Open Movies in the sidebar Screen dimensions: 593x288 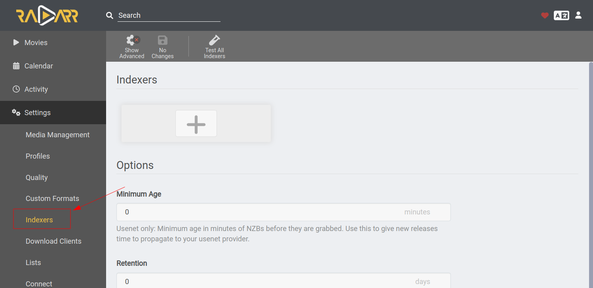point(53,42)
